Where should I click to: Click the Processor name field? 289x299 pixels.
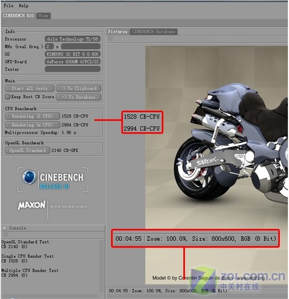point(73,39)
